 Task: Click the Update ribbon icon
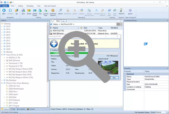tap(82, 10)
